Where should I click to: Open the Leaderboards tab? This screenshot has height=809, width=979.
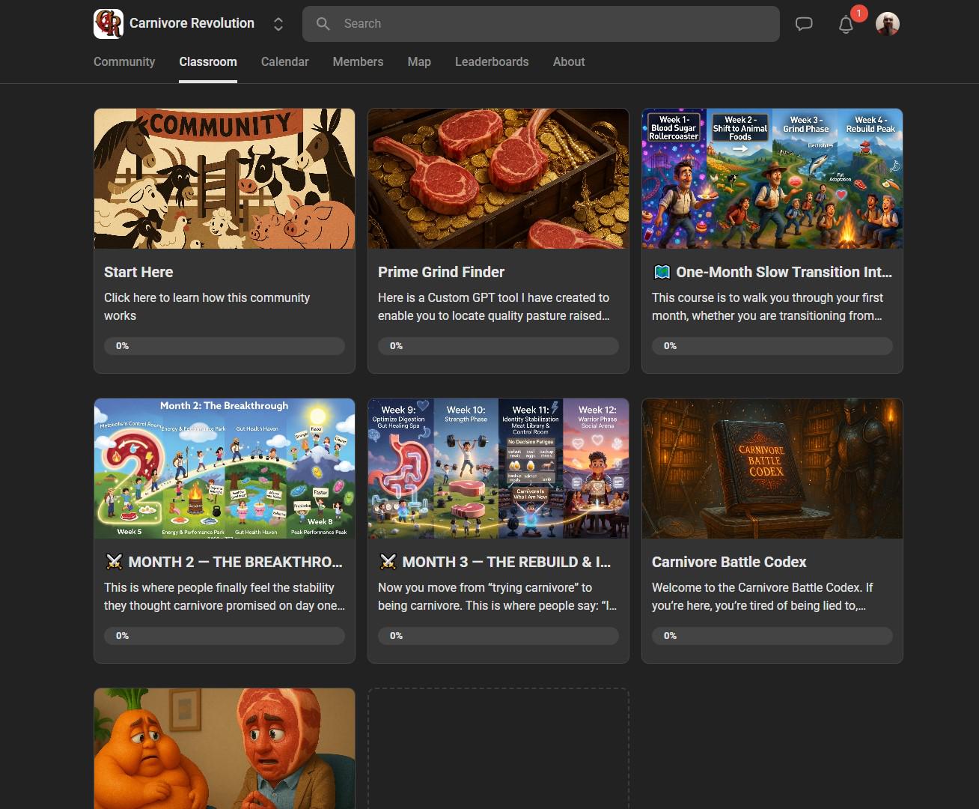492,62
